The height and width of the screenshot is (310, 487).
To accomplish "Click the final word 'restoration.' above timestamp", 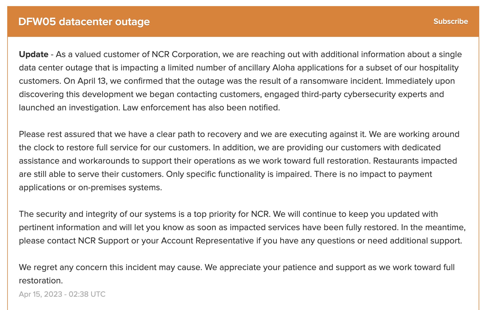I will pos(41,281).
